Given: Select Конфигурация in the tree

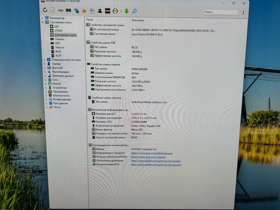Looking at the screenshot, I should (62, 100).
